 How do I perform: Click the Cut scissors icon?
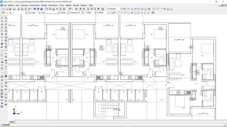[18, 9]
